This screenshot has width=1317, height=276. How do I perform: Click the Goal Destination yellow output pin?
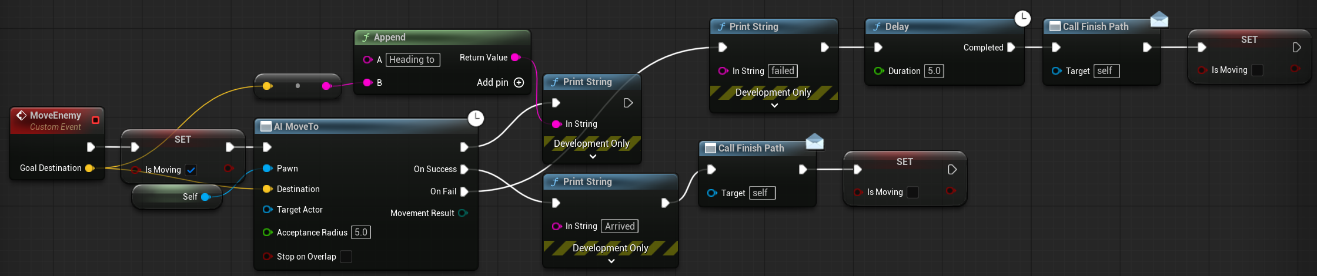(x=89, y=168)
